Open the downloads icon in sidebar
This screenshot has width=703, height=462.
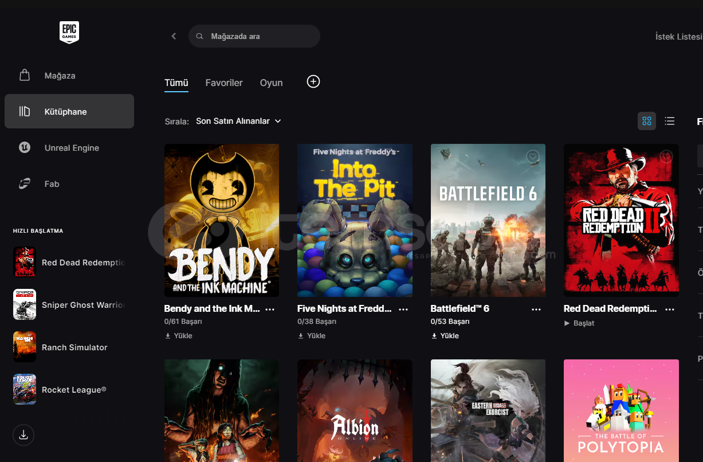pos(23,435)
